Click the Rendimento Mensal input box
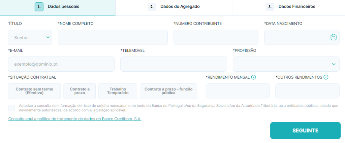The height and width of the screenshot is (143, 345). [238, 91]
